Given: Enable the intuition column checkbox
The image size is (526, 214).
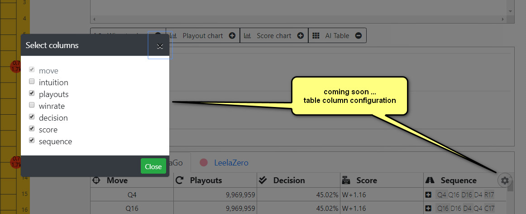Looking at the screenshot, I should click(32, 82).
